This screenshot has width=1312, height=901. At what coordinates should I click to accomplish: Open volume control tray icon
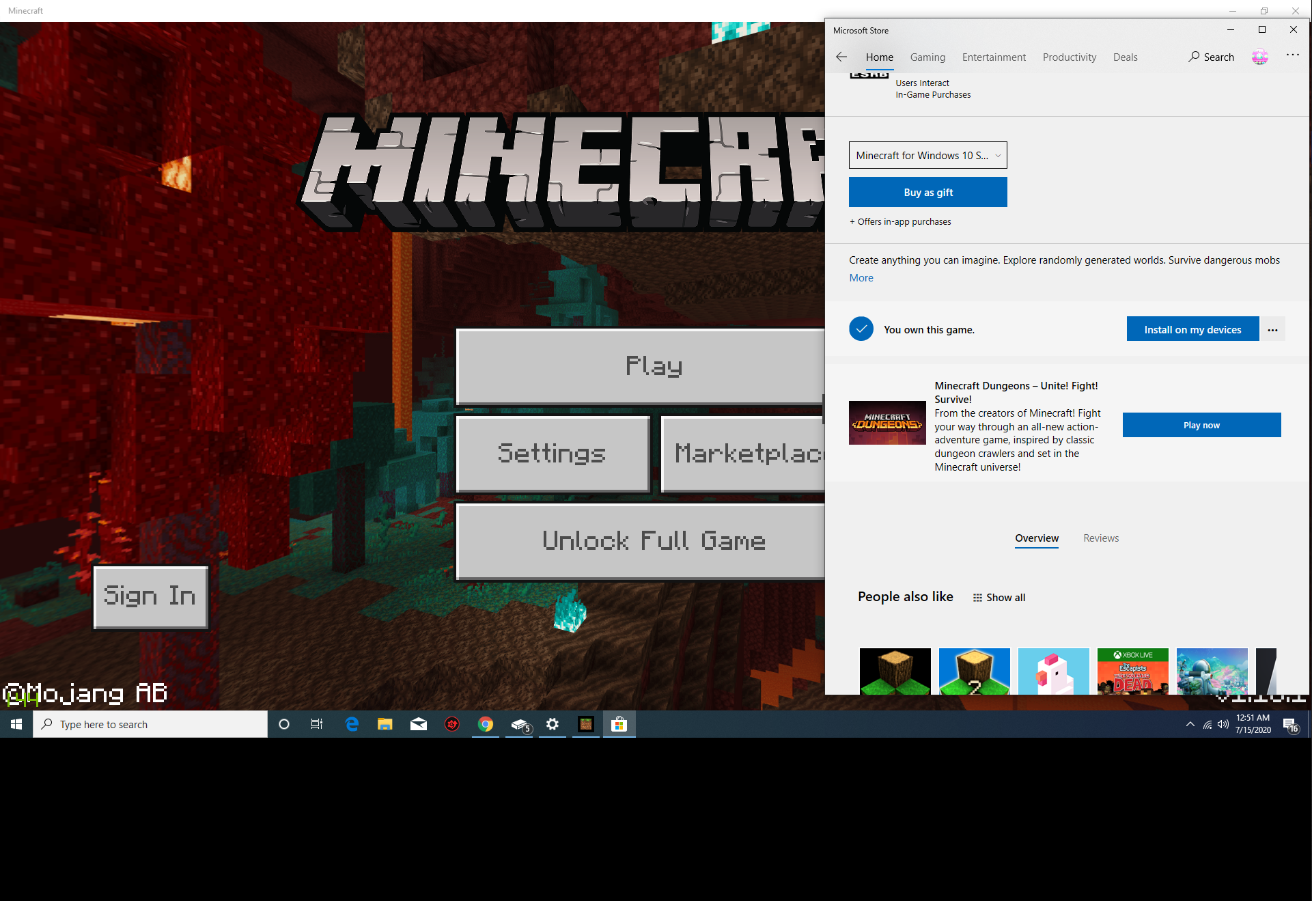(x=1223, y=724)
